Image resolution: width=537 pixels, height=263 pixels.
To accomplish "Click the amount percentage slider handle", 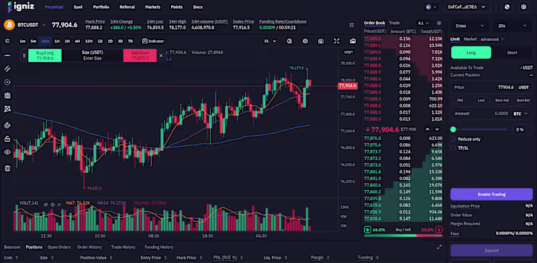I will coord(453,129).
